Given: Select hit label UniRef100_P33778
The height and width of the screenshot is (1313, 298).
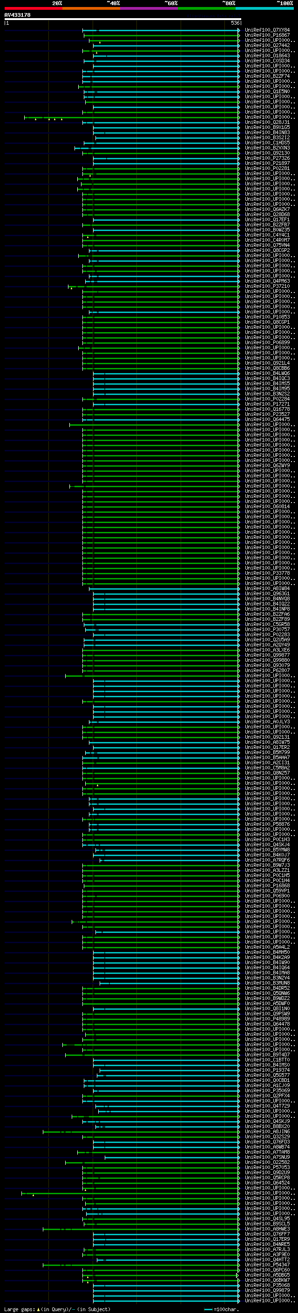Looking at the screenshot, I should (267, 573).
